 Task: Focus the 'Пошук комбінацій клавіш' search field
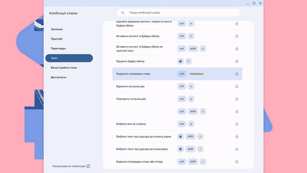[178, 12]
